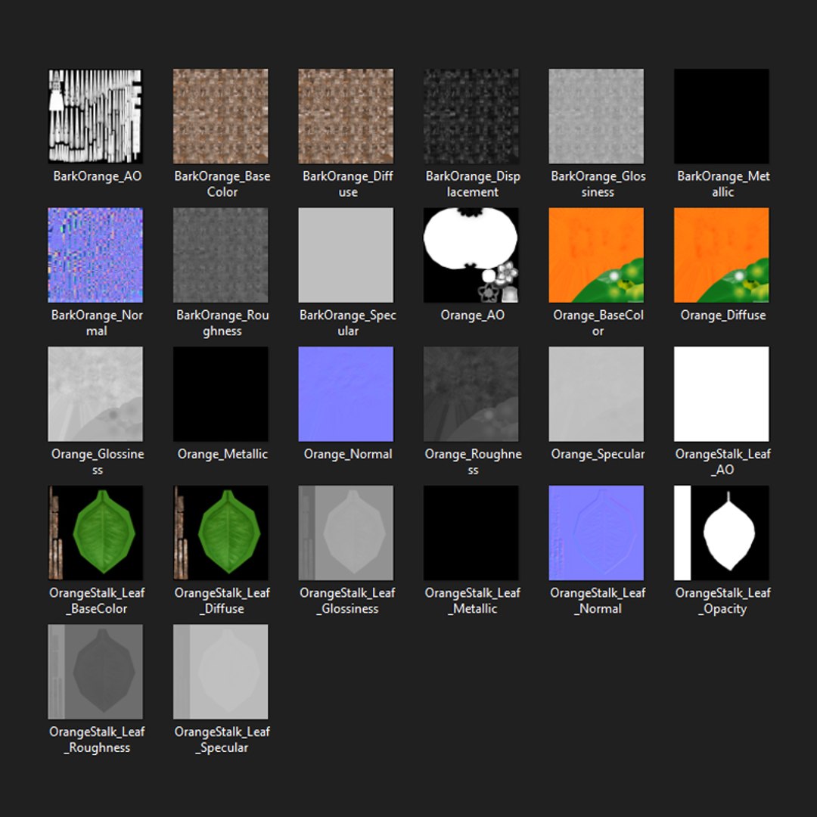Click the 'Orange_Roughness' file name
Screen dimensions: 817x817
(x=473, y=461)
